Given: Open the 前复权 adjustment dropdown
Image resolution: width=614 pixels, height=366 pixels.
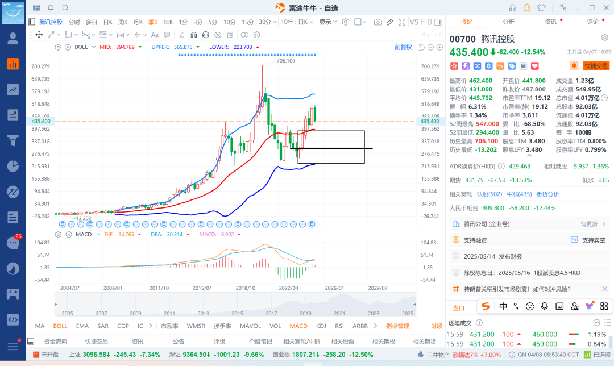Looking at the screenshot, I should (403, 47).
